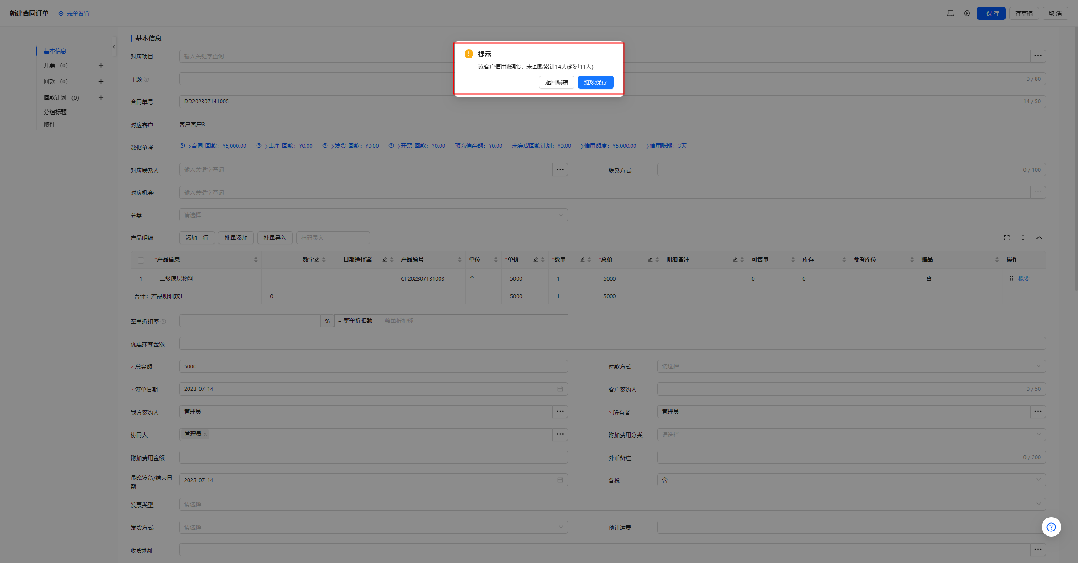The width and height of the screenshot is (1078, 563).
Task: Select 附件 in the sidebar
Action: click(49, 124)
